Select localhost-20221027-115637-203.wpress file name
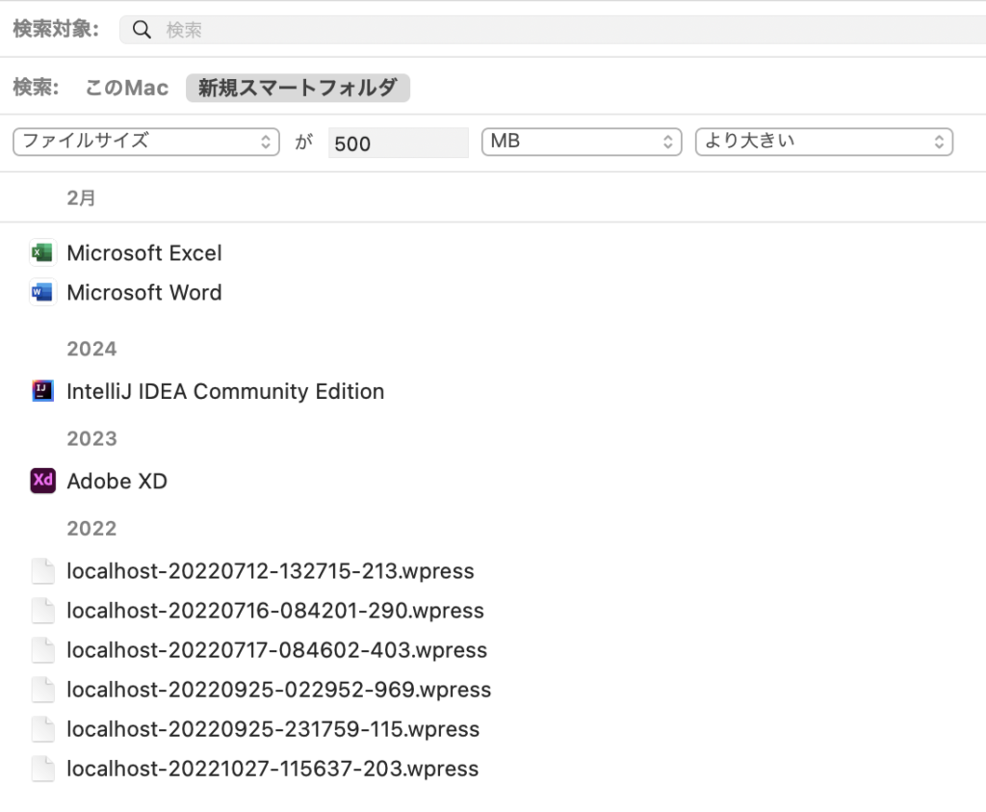Viewport: 986px width, 812px height. 272,770
